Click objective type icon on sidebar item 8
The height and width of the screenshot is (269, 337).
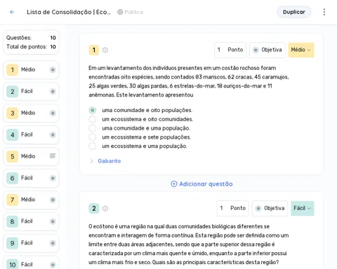(53, 221)
